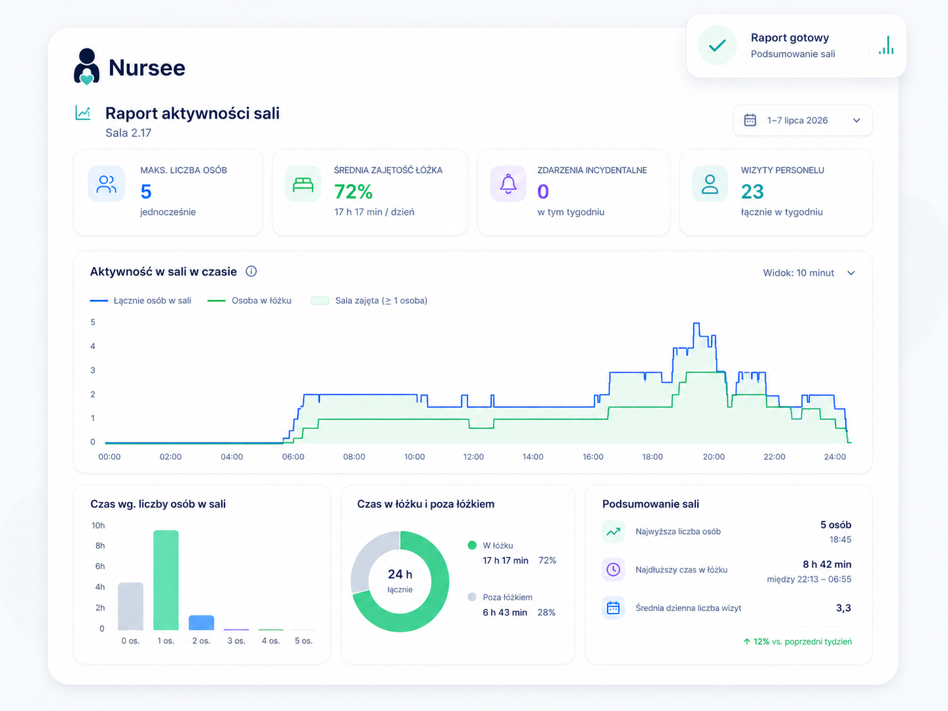Image resolution: width=948 pixels, height=711 pixels.
Task: Click the people icon on Maks. liczba osób card
Action: pyautogui.click(x=107, y=184)
